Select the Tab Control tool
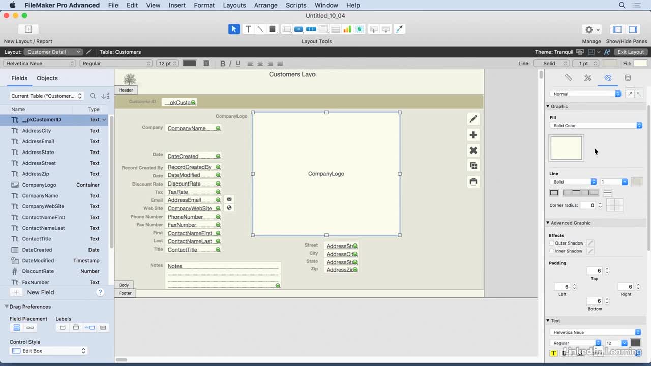Screen dimensions: 651x366 click(x=323, y=29)
